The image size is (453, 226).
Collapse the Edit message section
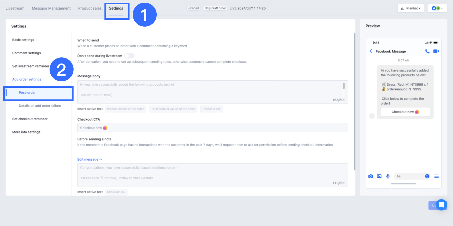click(90, 160)
